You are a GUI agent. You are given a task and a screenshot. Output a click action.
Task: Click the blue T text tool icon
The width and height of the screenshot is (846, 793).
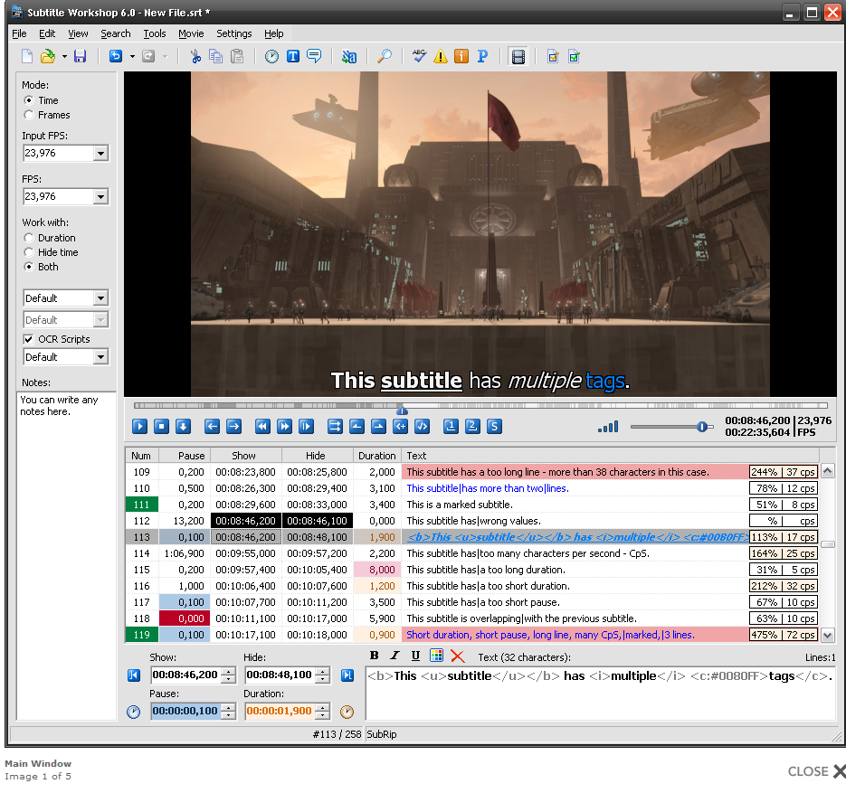pos(293,56)
